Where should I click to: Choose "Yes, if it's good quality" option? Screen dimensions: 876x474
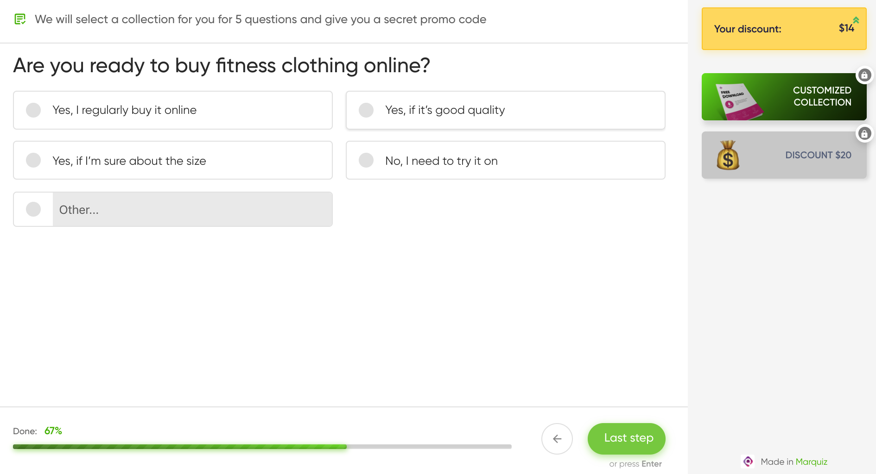pos(505,110)
